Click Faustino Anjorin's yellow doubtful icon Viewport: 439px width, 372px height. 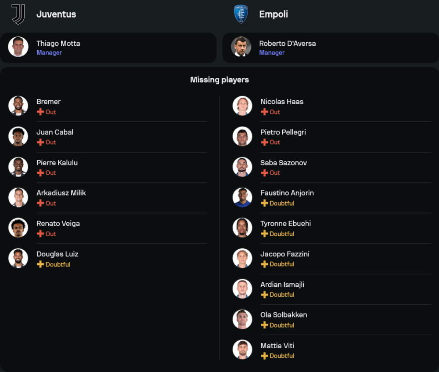tap(264, 203)
